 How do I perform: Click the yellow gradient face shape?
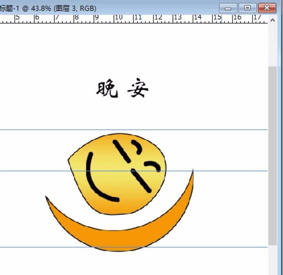117,174
